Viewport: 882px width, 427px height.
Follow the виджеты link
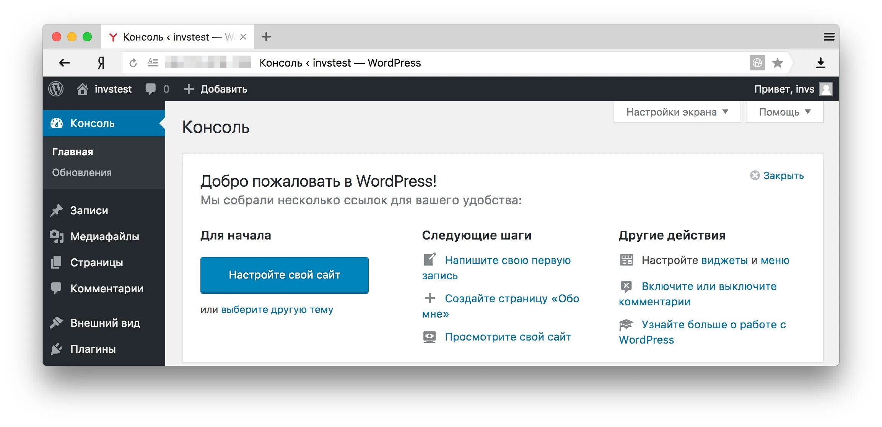coord(724,260)
